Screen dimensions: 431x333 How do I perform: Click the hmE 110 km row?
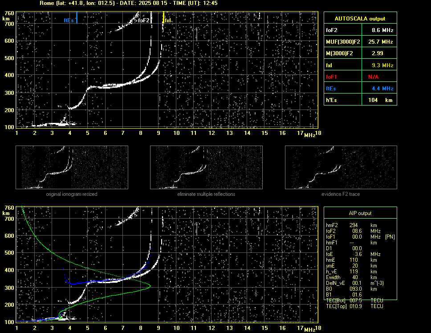pyautogui.click(x=351, y=260)
